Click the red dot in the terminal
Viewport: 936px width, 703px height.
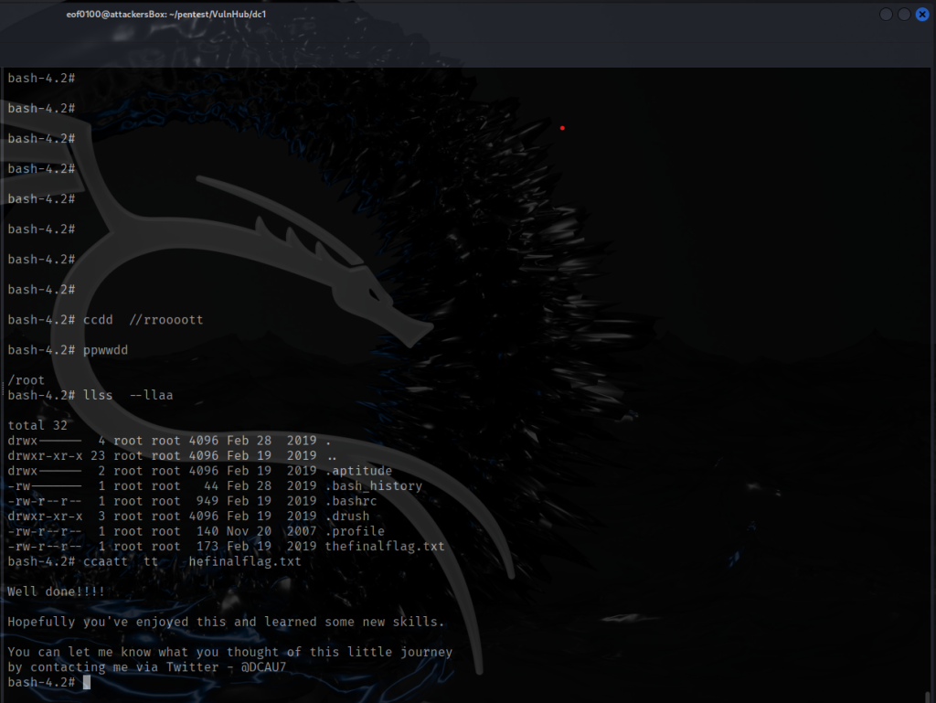click(562, 128)
